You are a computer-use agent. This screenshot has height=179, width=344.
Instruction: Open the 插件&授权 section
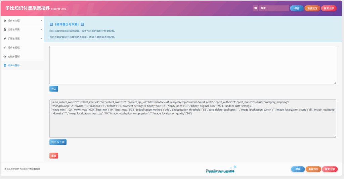coord(13,48)
